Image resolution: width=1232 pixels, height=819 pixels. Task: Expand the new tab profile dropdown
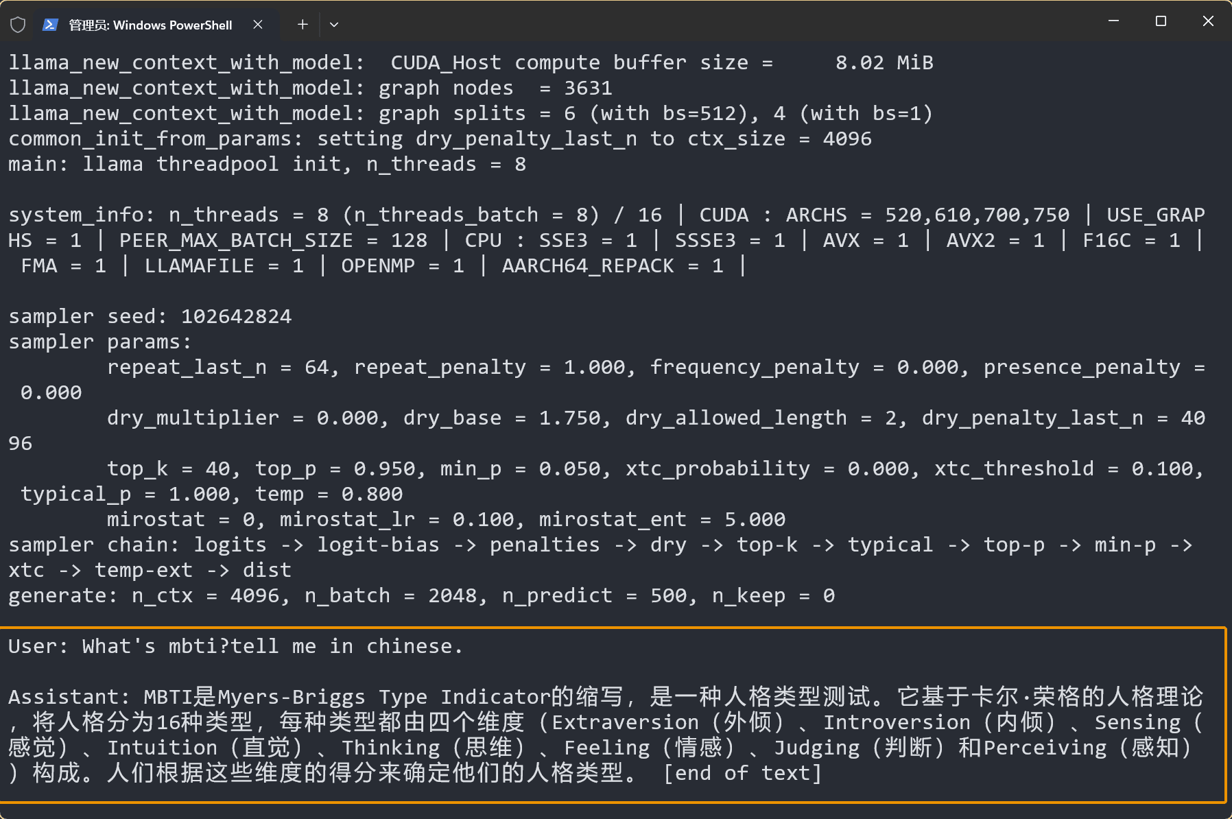pyautogui.click(x=334, y=25)
